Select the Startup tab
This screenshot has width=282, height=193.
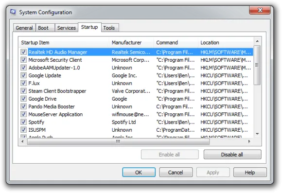(x=89, y=27)
